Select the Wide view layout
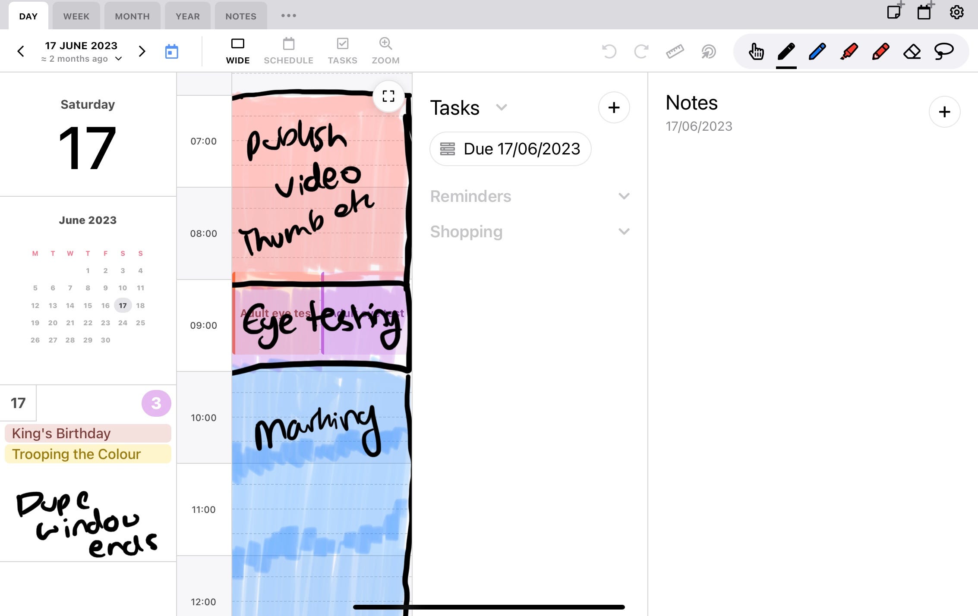The image size is (978, 616). pyautogui.click(x=237, y=51)
